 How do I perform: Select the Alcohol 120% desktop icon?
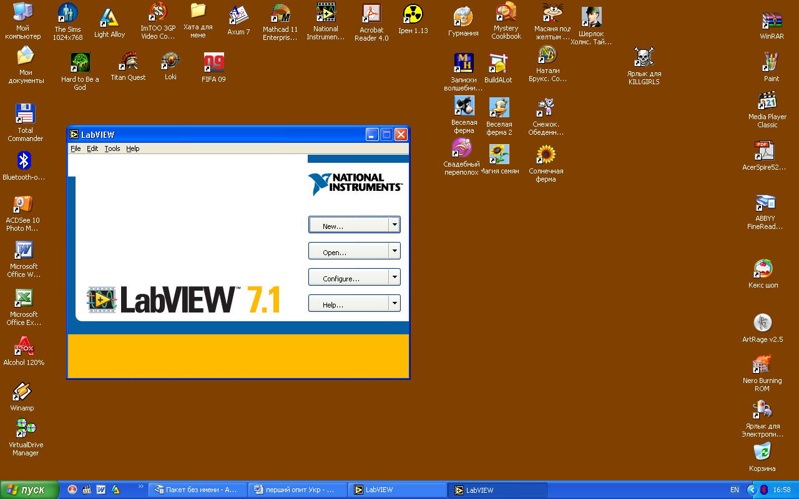coord(24,351)
